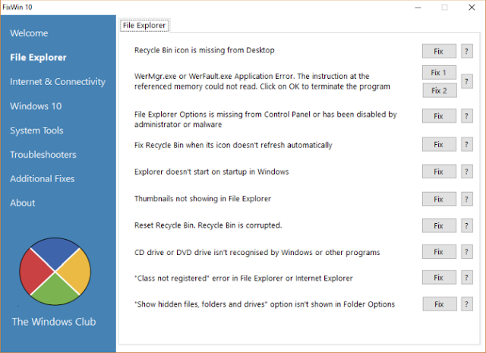Click The Windows Club circular logo
Screen dimensions: 486x353
tap(55, 272)
